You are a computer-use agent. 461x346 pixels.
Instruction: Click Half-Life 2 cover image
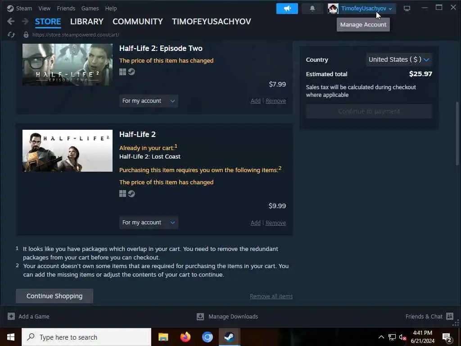pos(68,150)
